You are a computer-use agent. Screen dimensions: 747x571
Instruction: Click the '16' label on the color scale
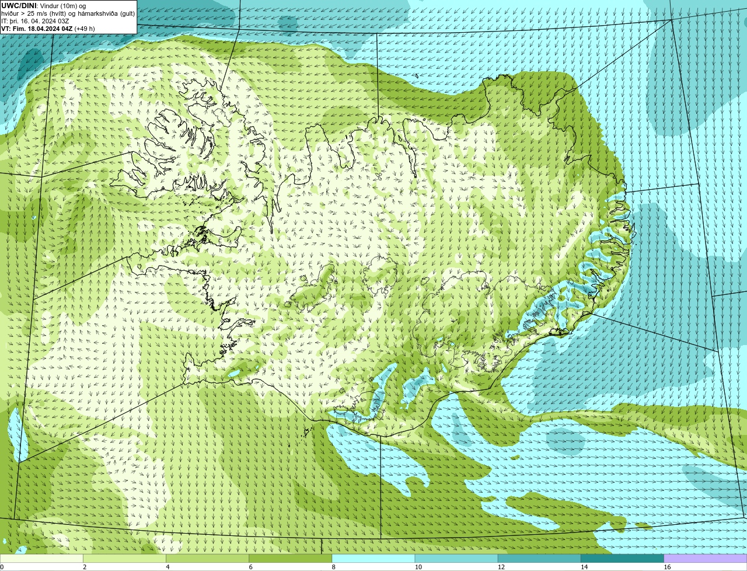click(668, 567)
